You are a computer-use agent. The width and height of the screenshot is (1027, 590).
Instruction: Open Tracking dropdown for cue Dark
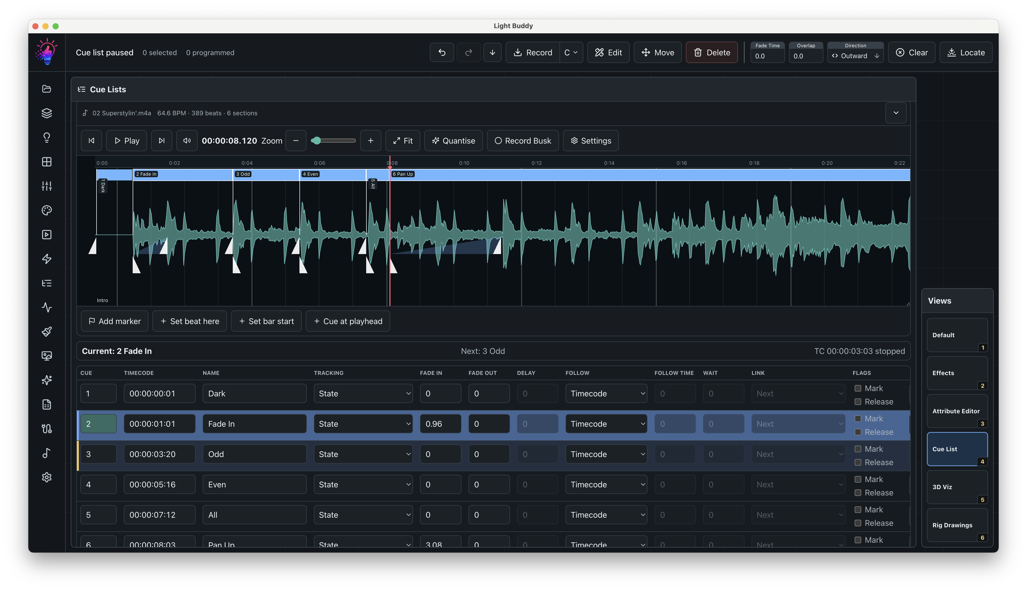tap(363, 394)
